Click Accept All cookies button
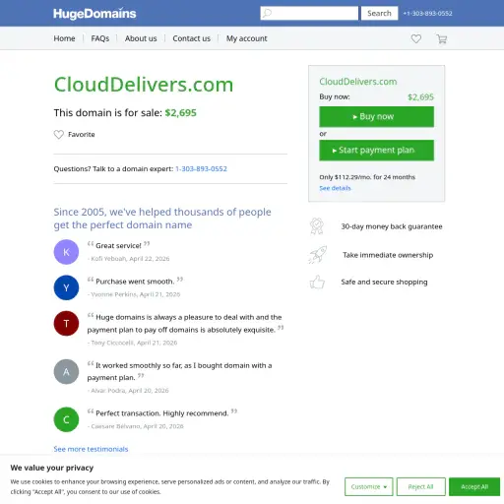Viewport: 504px width, 504px height. click(x=474, y=486)
